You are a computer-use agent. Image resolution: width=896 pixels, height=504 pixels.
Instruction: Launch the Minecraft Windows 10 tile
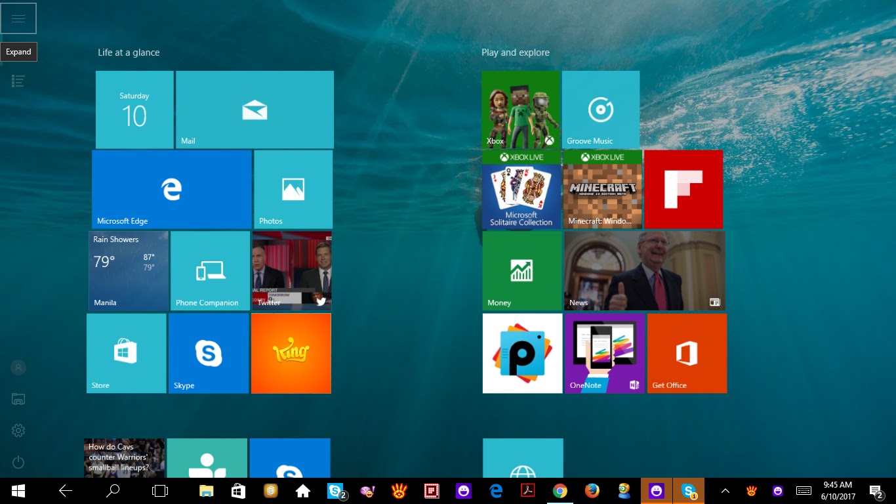[x=603, y=189]
